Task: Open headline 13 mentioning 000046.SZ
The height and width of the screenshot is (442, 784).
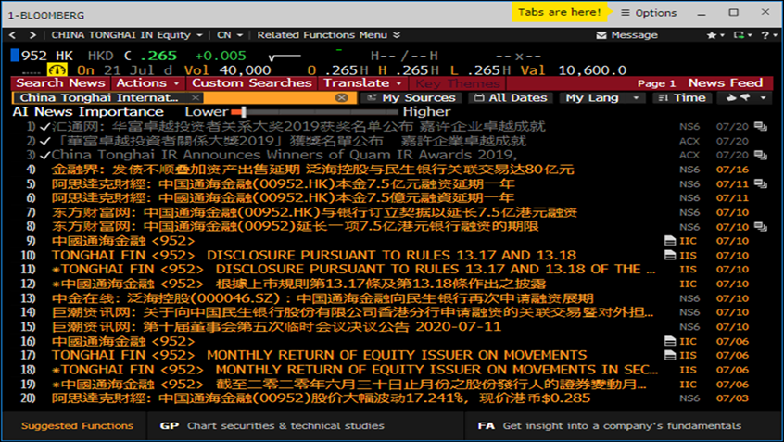Action: [x=322, y=298]
